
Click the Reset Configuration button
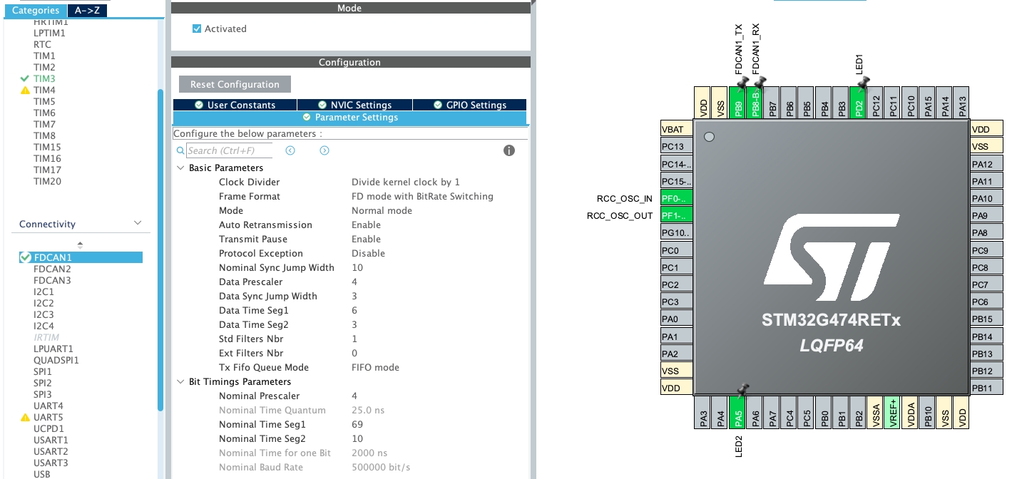pyautogui.click(x=235, y=84)
